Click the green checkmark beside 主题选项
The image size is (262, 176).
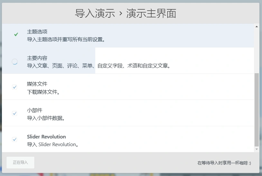tap(16, 34)
